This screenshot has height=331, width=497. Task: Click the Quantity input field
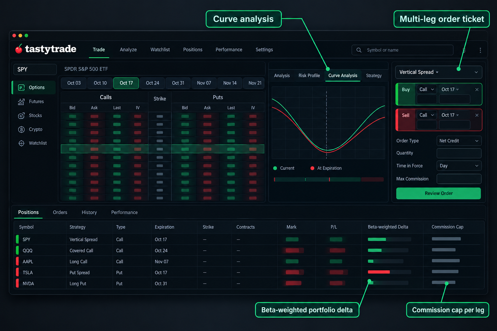[x=459, y=153]
